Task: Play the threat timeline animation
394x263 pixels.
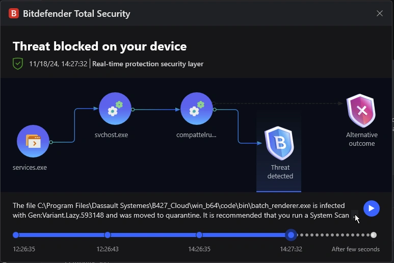Action: pyautogui.click(x=372, y=208)
